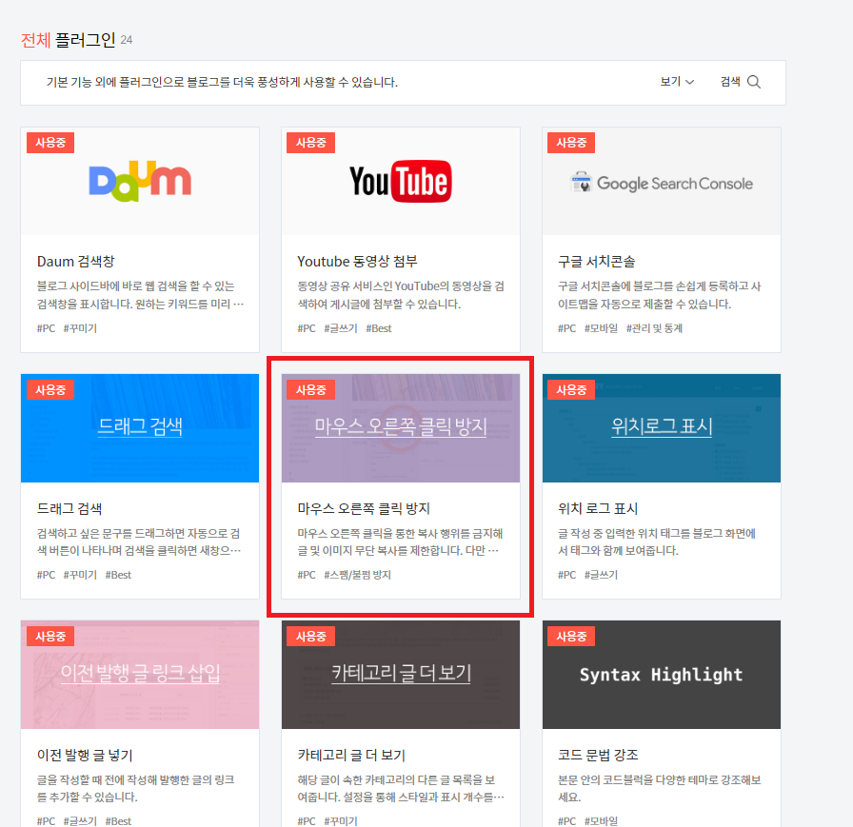Click the 카테고리 글 더 보기 banner
Viewport: 853px width, 827px height.
pos(401,674)
